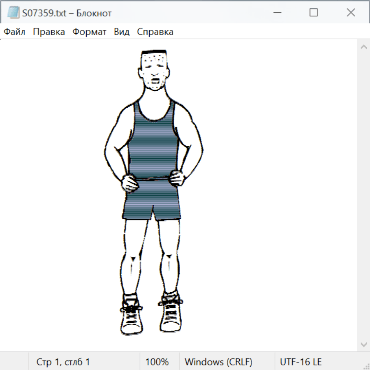Click the 100% zoom indicator

(157, 362)
